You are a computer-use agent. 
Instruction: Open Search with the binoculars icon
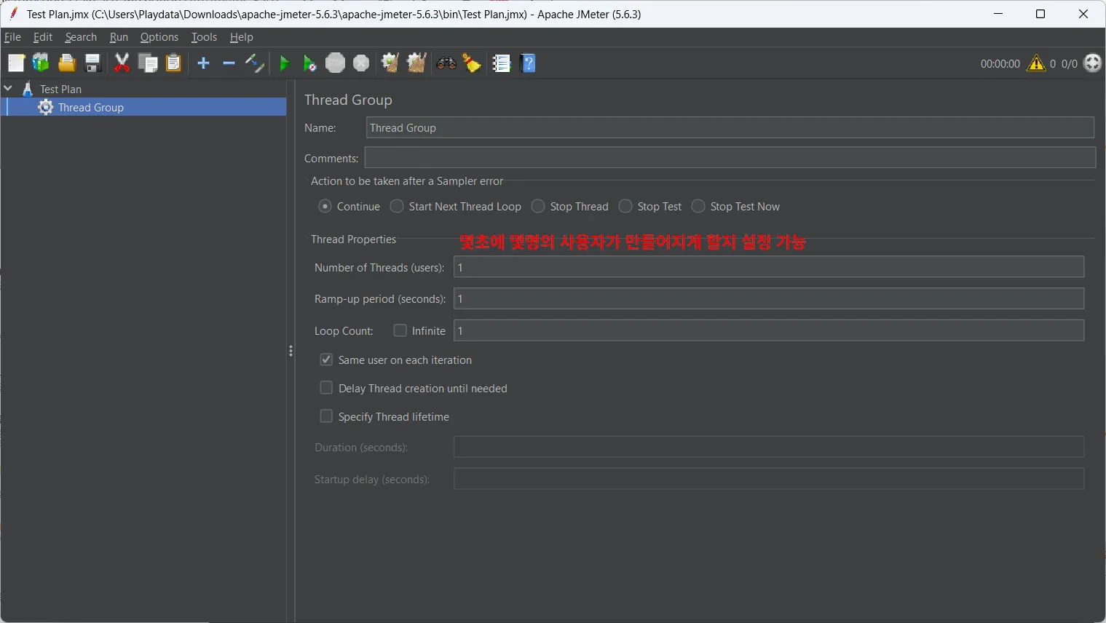click(446, 63)
